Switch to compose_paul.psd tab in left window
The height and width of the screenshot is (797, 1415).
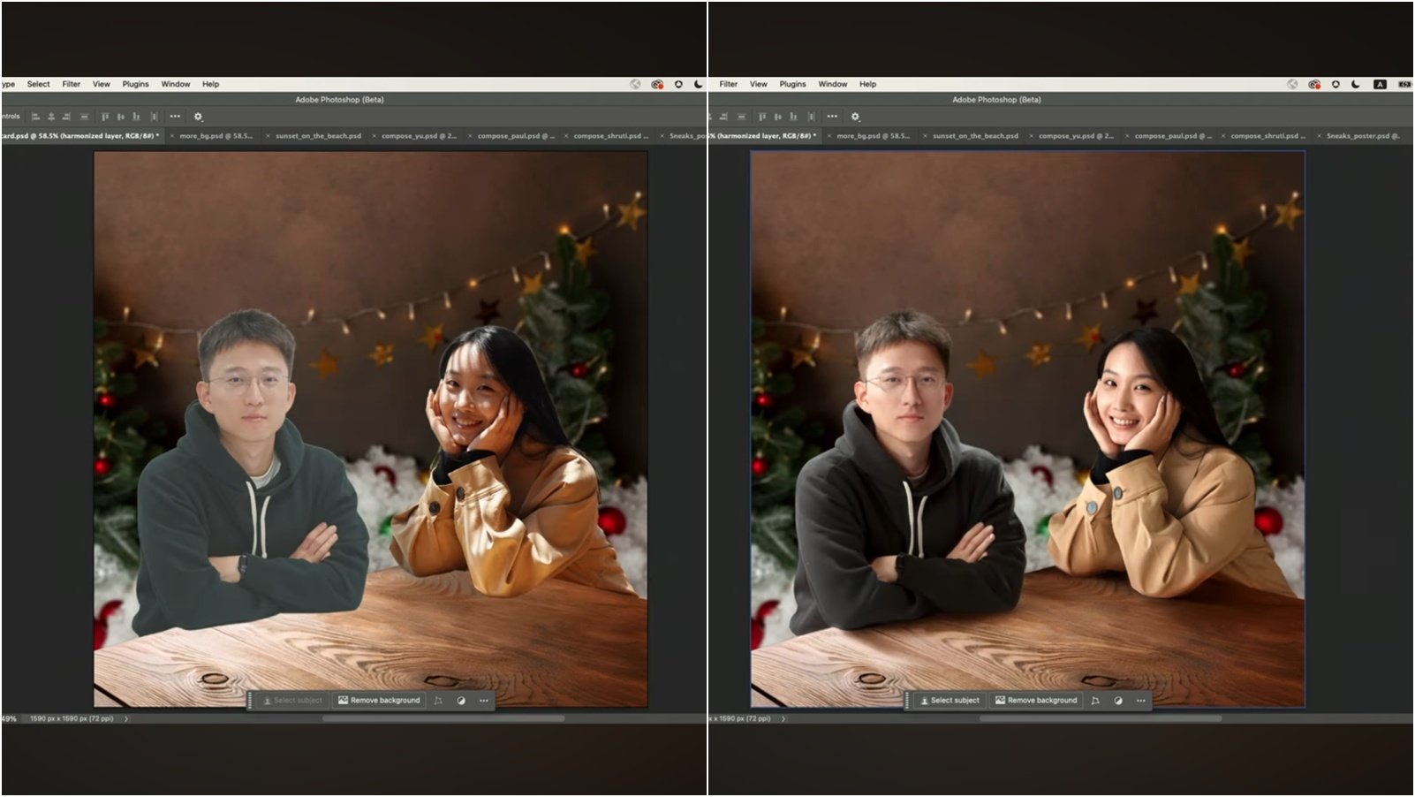click(516, 136)
